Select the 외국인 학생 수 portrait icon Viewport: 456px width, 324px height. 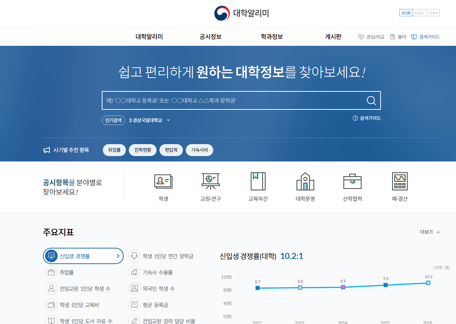click(134, 289)
